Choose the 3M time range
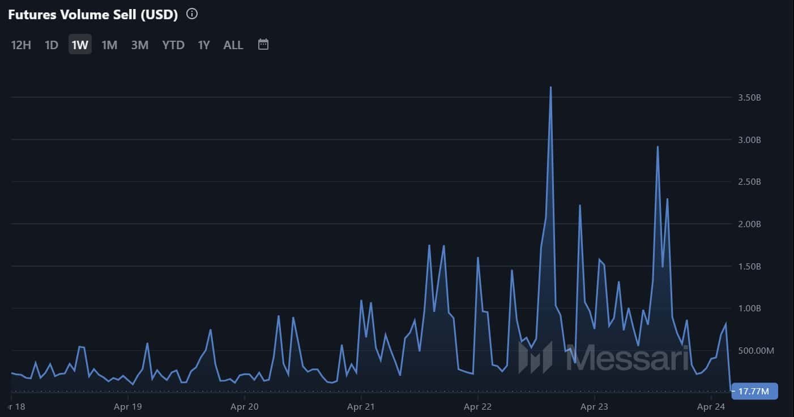The height and width of the screenshot is (417, 794). tap(139, 45)
